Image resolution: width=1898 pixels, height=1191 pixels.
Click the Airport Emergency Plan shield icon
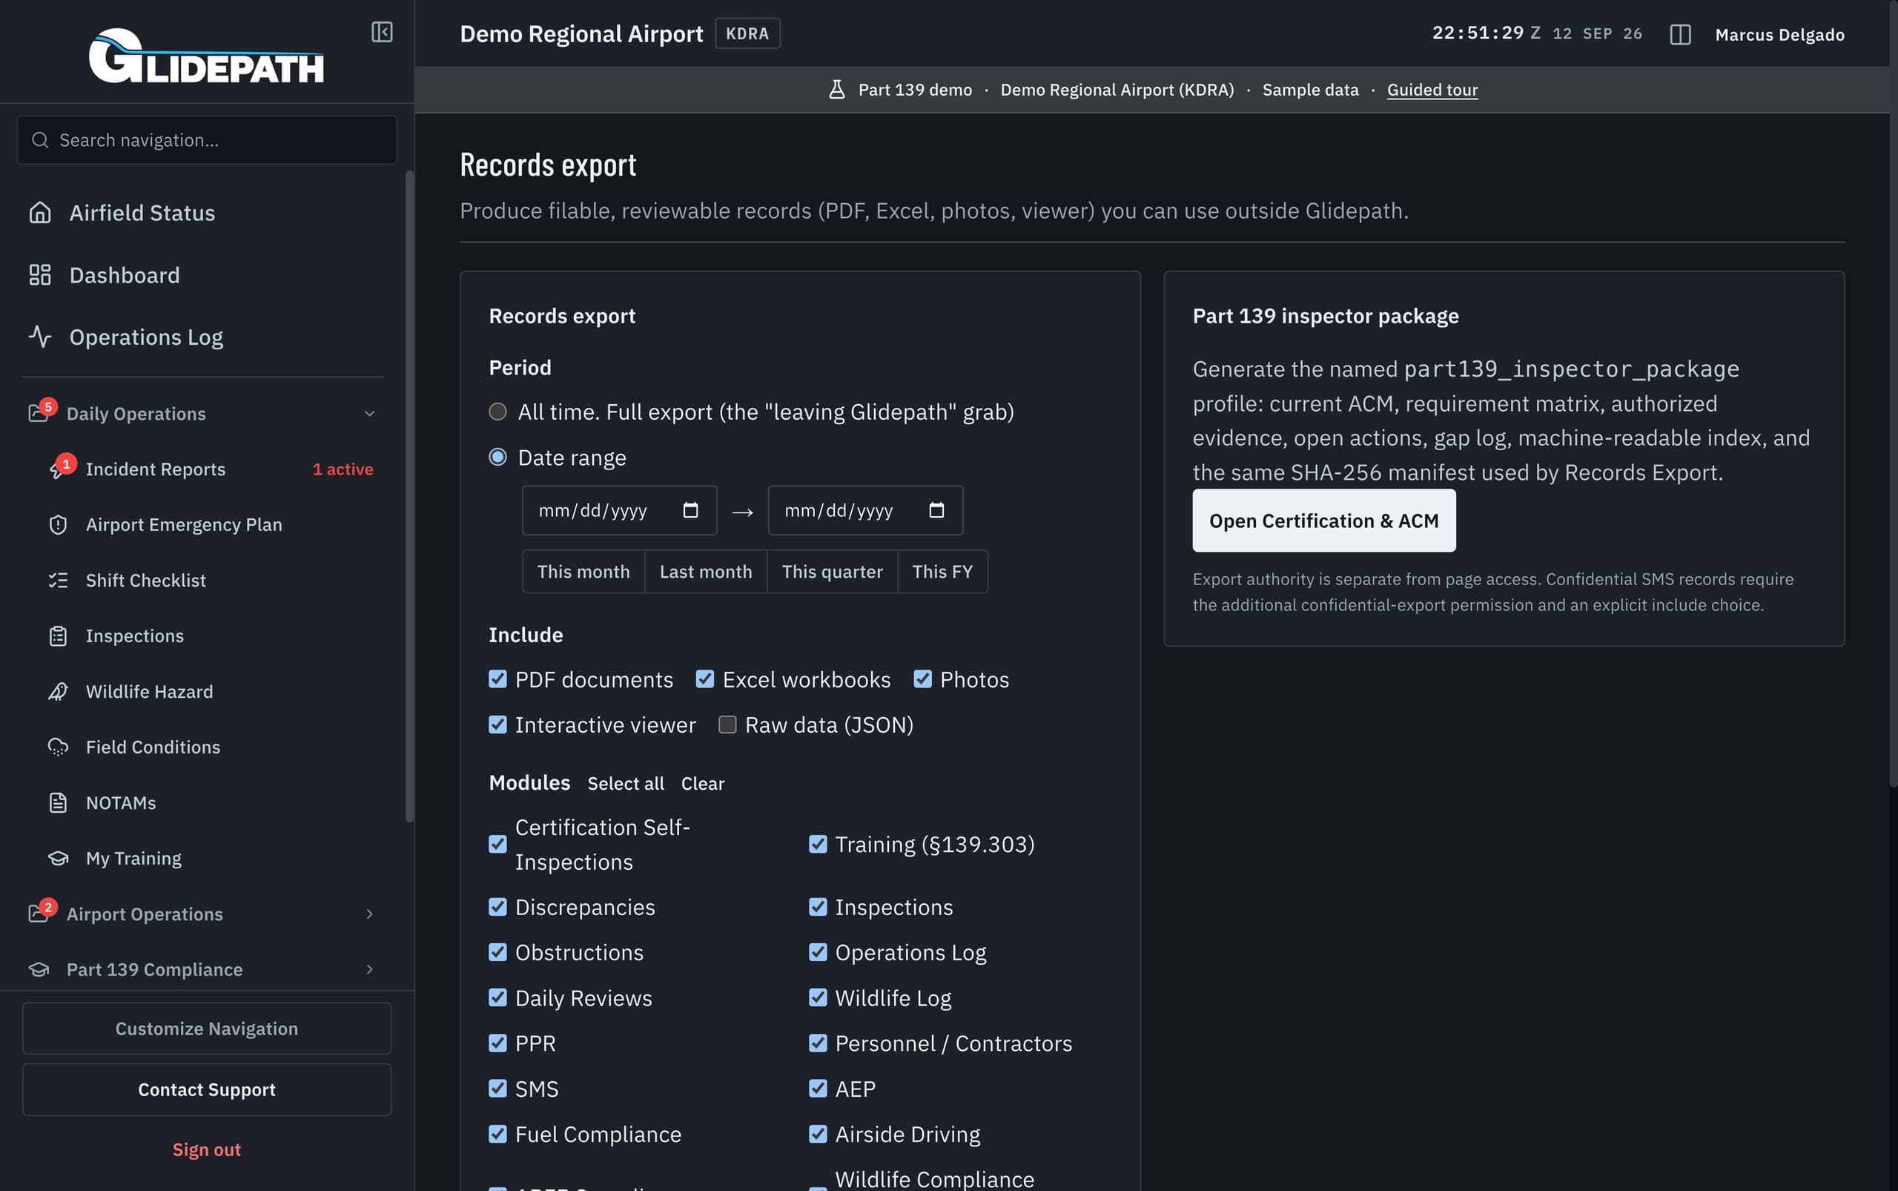[59, 524]
